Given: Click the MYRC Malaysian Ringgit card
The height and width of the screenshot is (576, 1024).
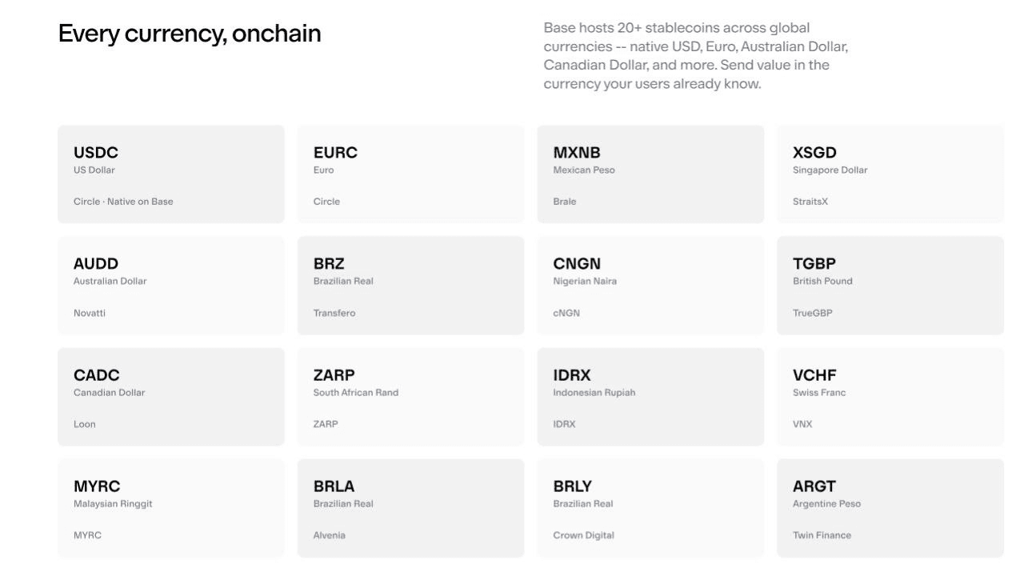Looking at the screenshot, I should click(x=170, y=507).
